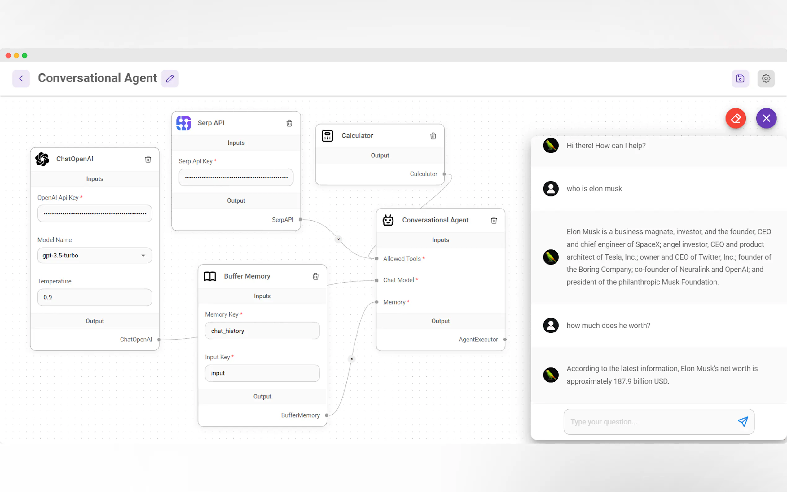Click the send message paper plane icon

click(x=743, y=422)
